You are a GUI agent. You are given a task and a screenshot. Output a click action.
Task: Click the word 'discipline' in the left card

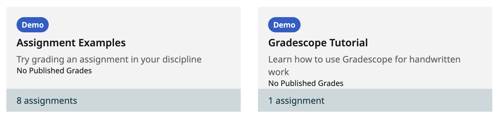[x=181, y=59]
